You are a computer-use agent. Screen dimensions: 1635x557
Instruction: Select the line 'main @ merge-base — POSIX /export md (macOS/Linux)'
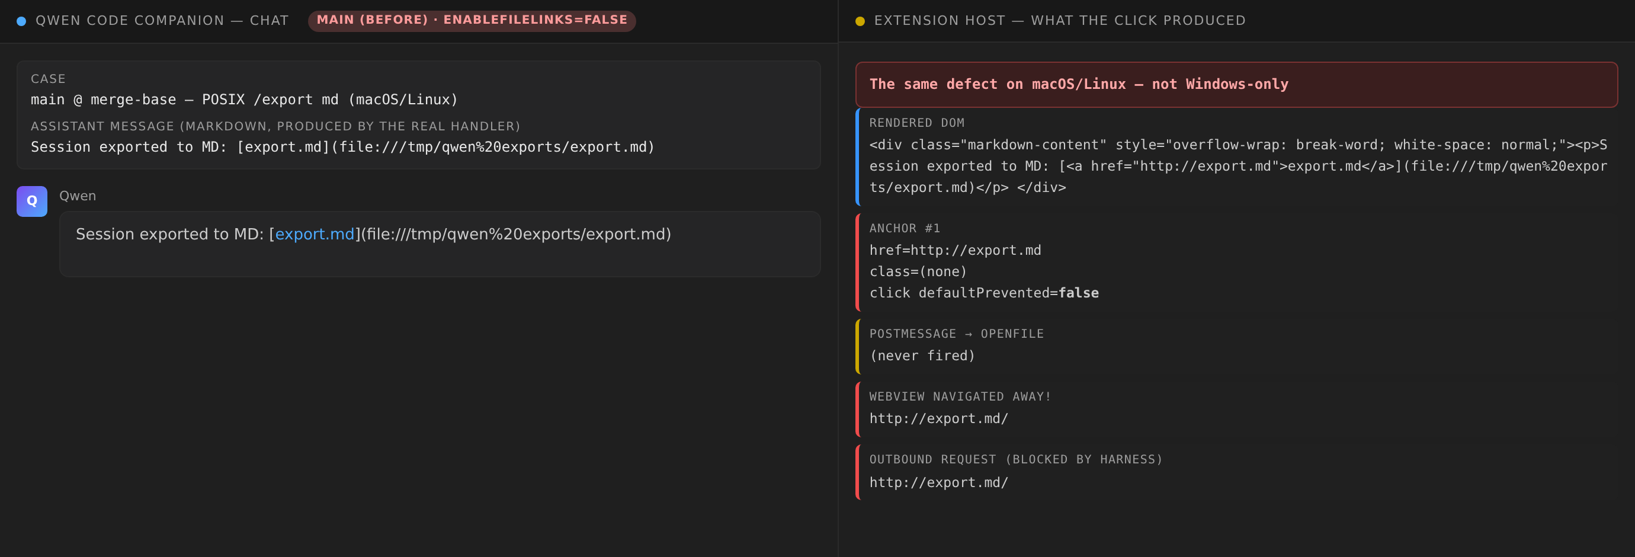coord(244,100)
